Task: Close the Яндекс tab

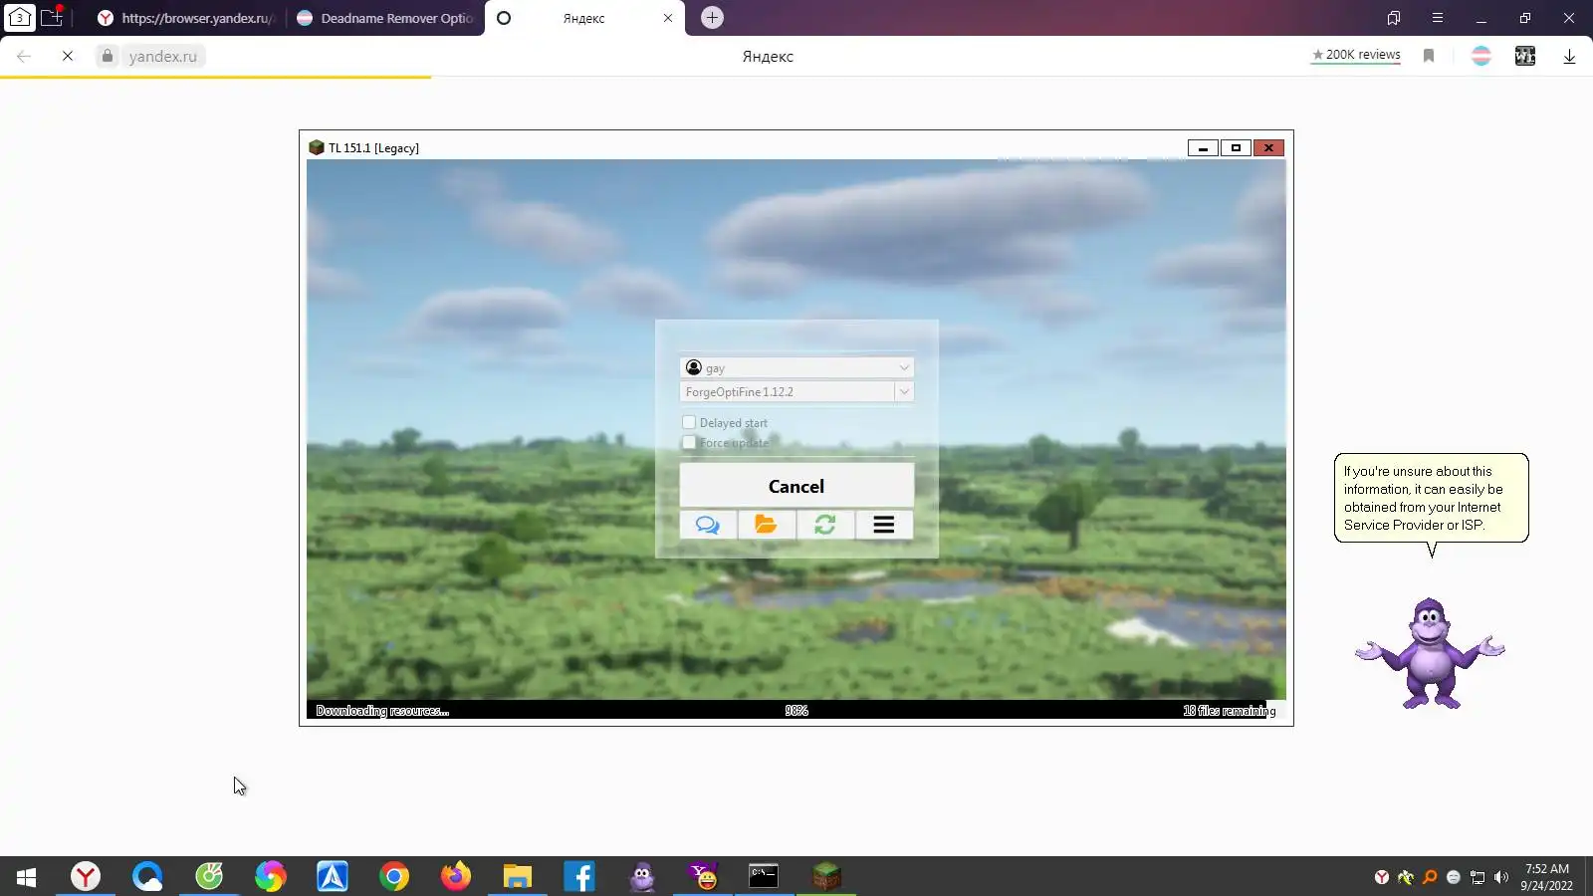Action: pos(668,18)
